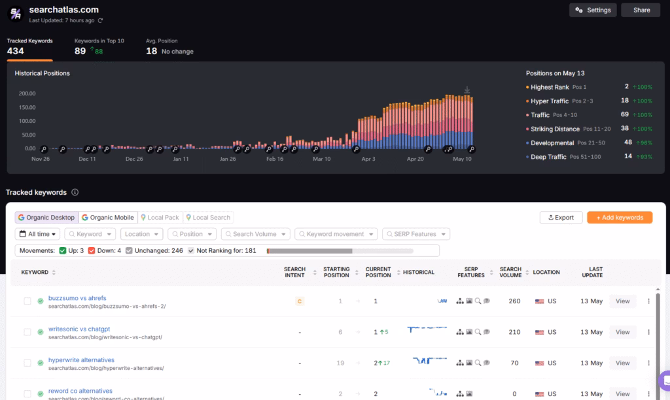
Task: Click the People Also Ask icon for hyperwrite alternatives
Action: pos(487,363)
